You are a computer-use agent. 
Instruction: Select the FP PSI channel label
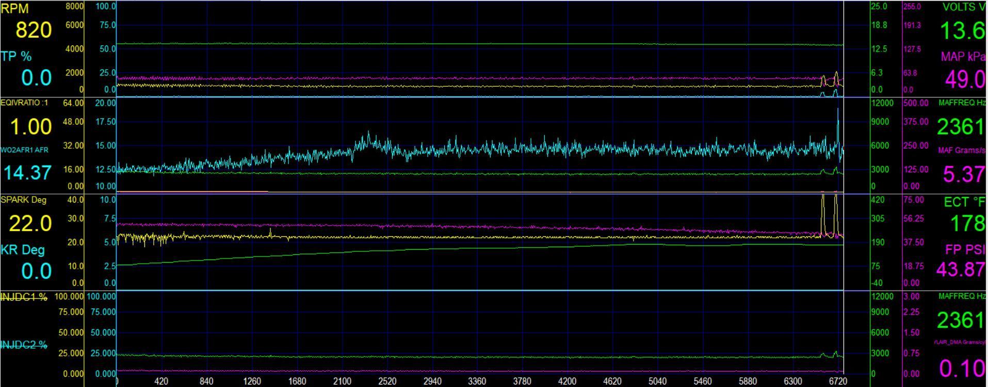pos(965,250)
